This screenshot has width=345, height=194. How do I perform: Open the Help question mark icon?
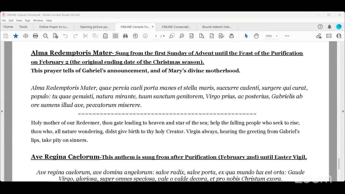(320, 27)
